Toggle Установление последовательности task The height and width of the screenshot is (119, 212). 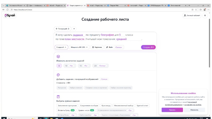coord(115,110)
